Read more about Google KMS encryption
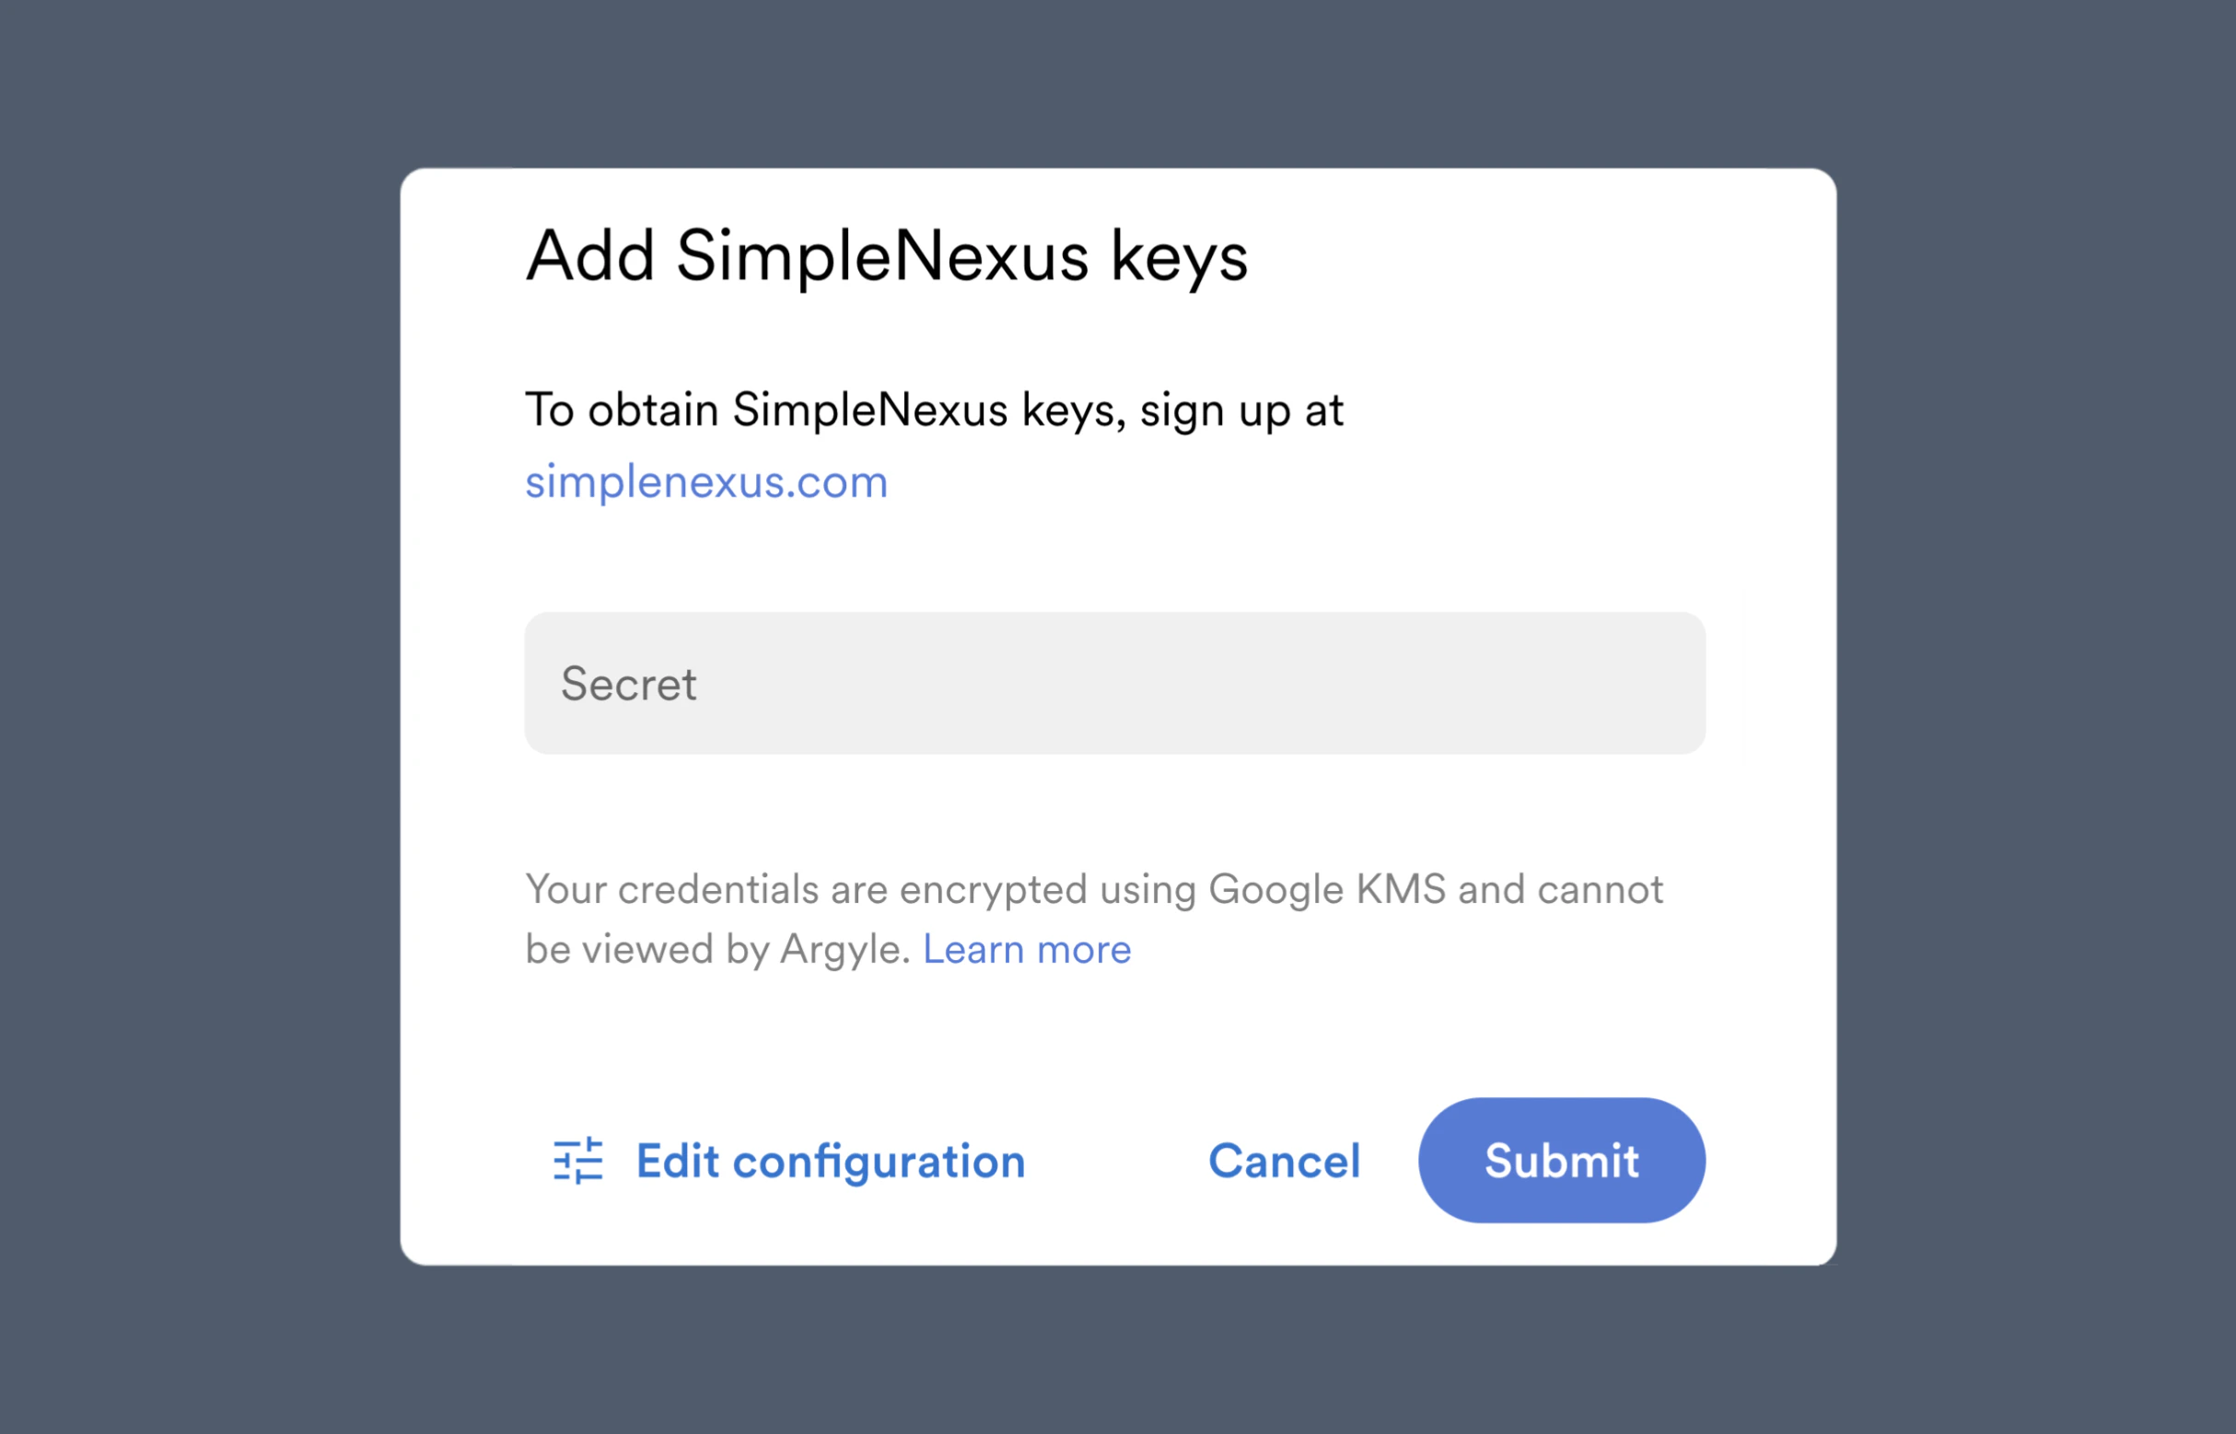Screen dimensions: 2236x1434 pos(1026,948)
